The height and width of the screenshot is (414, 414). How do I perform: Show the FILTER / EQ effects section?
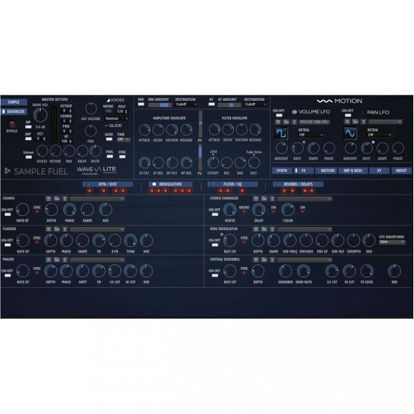click(x=233, y=184)
